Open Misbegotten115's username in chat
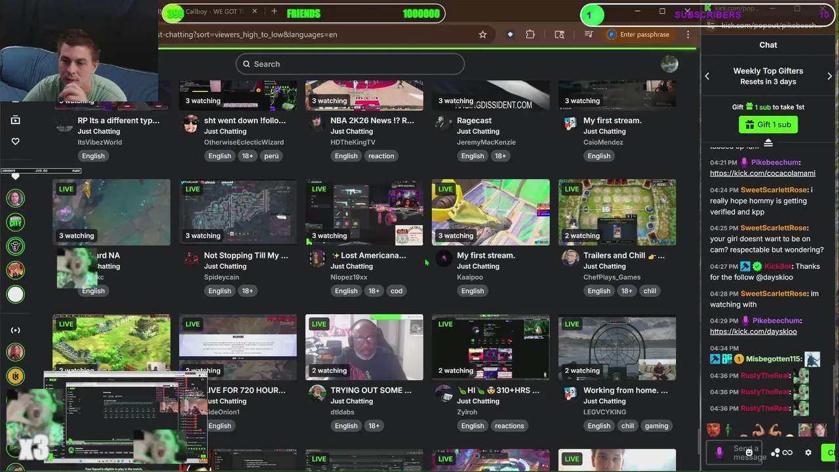839x472 pixels. click(773, 359)
